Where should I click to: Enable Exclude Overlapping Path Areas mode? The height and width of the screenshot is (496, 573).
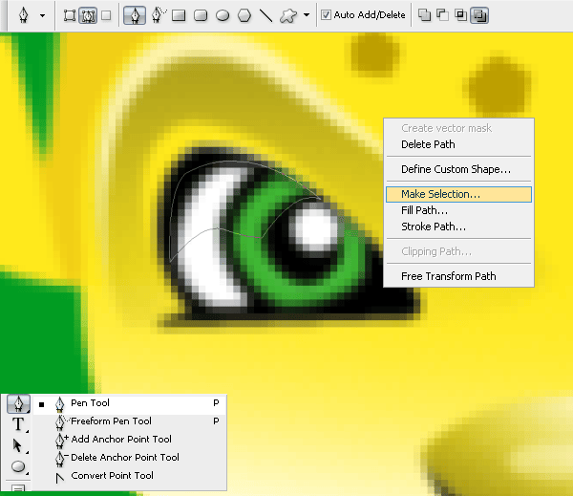point(478,15)
